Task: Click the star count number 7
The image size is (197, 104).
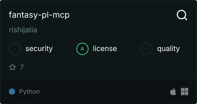Action: [x=22, y=67]
